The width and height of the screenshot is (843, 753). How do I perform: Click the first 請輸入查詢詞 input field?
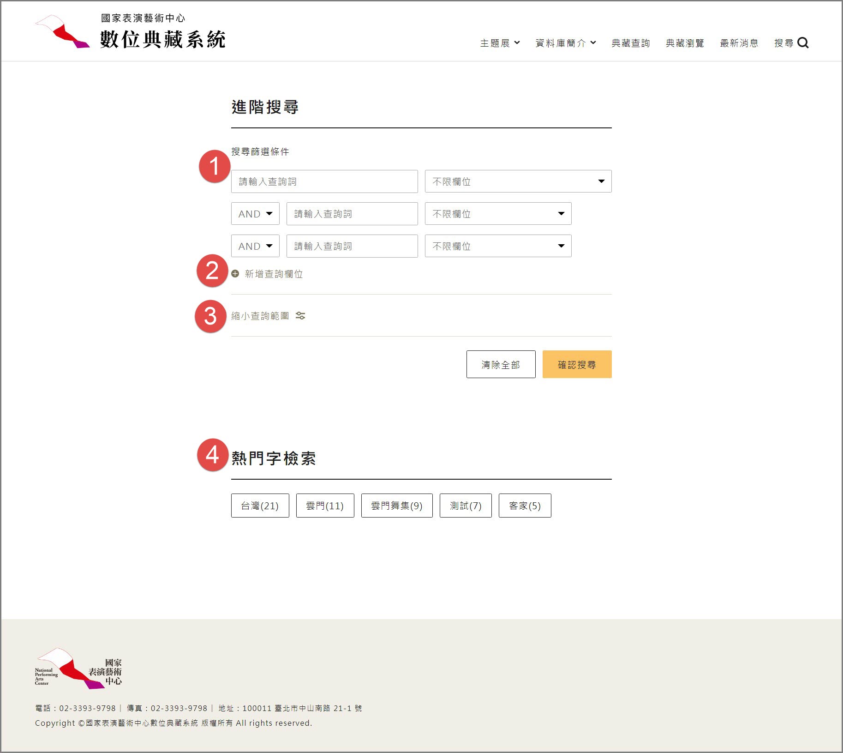[324, 181]
